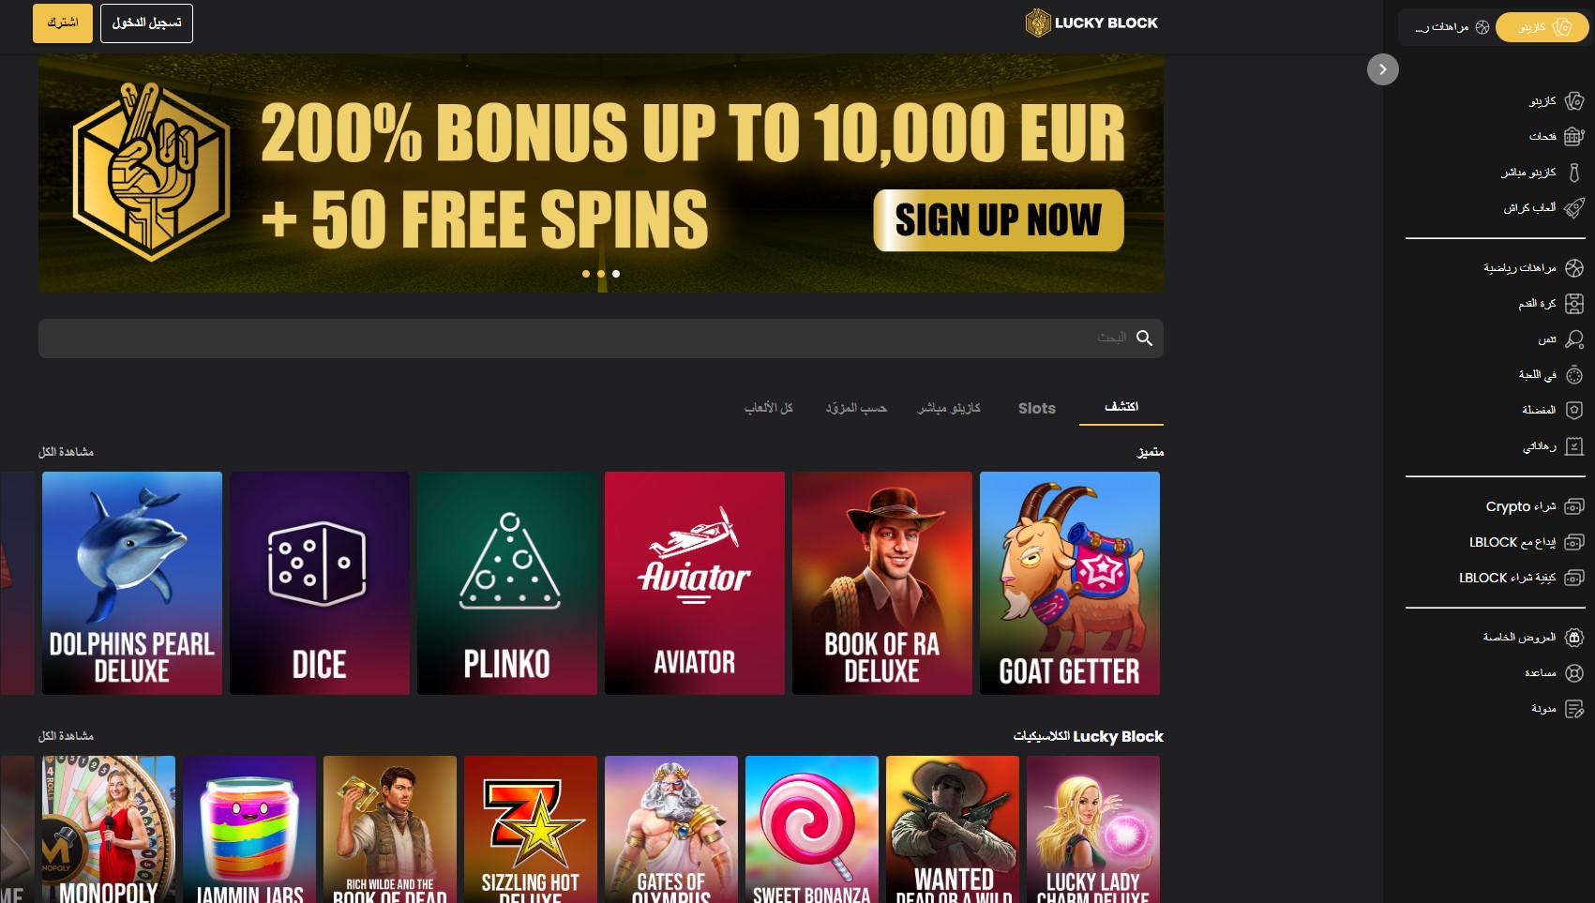This screenshot has height=903, width=1595.
Task: Select the live casino tab (كازينو مباشر)
Action: tap(949, 408)
